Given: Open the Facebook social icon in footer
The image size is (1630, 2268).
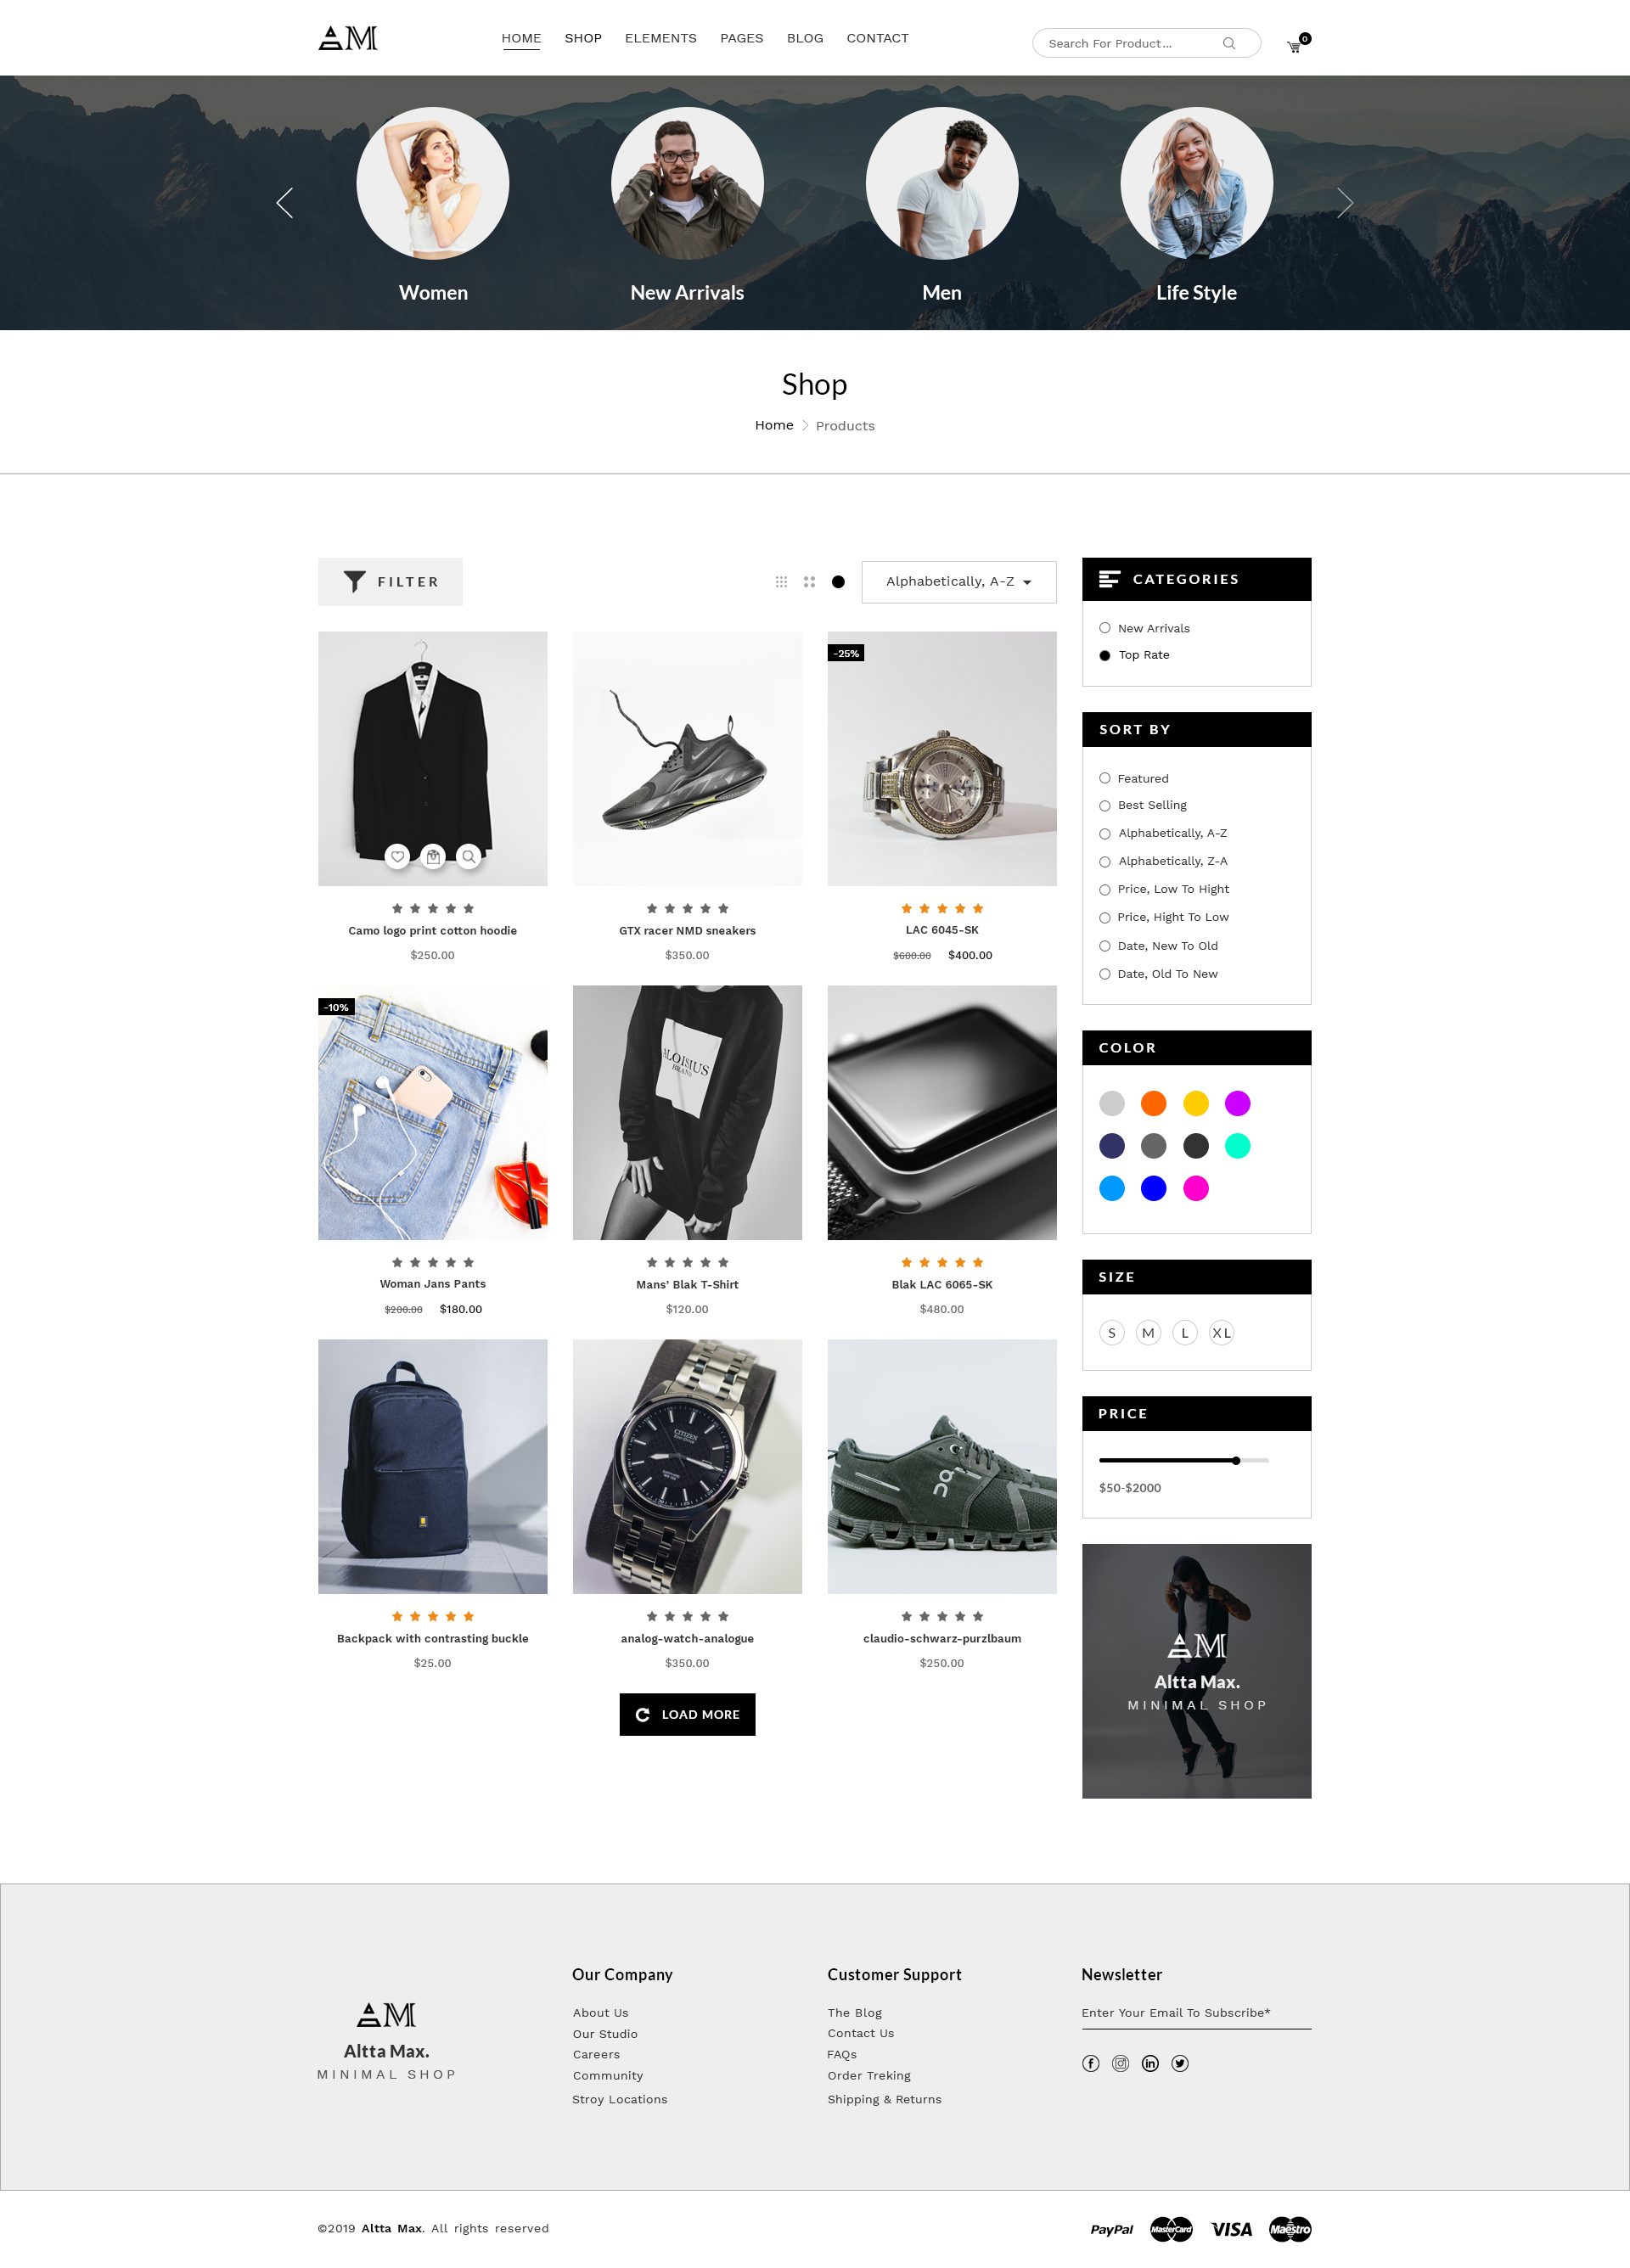Looking at the screenshot, I should point(1091,2063).
